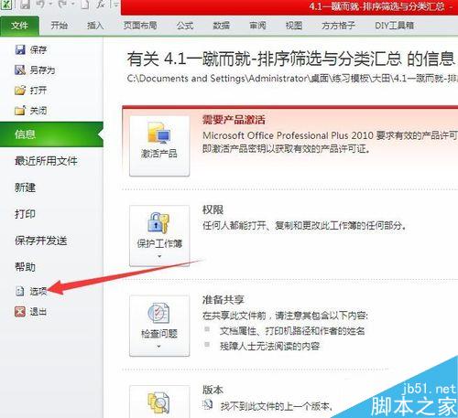Click the 残障人士无法阅读的内容 line
This screenshot has width=458, height=418.
pyautogui.click(x=269, y=346)
